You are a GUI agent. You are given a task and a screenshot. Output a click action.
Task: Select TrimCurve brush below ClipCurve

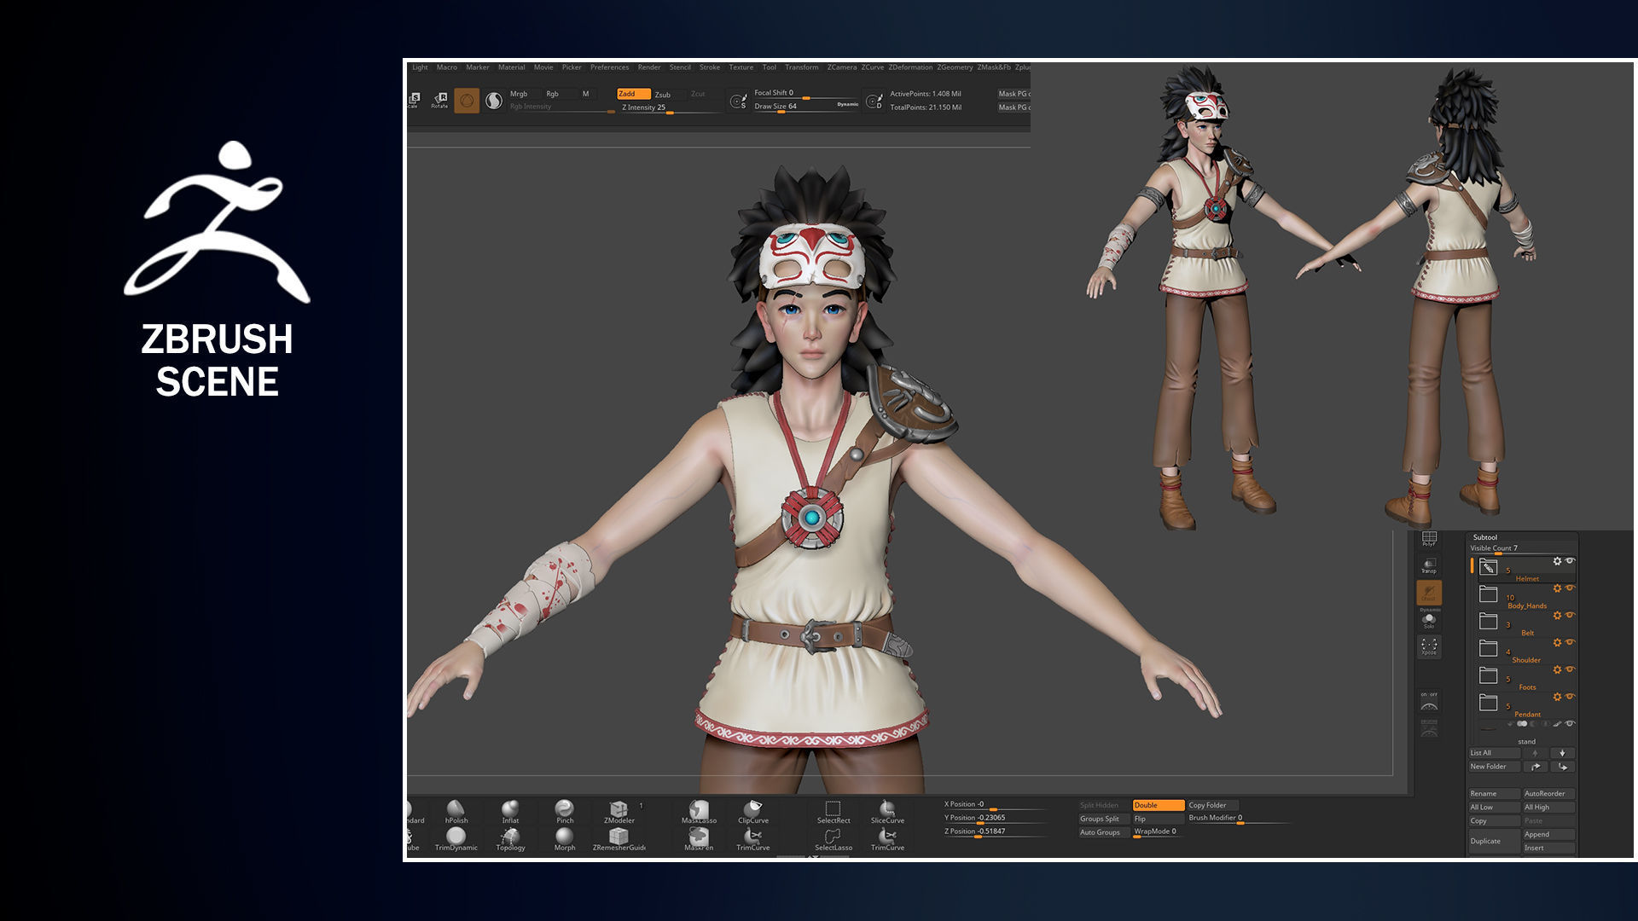click(x=753, y=838)
